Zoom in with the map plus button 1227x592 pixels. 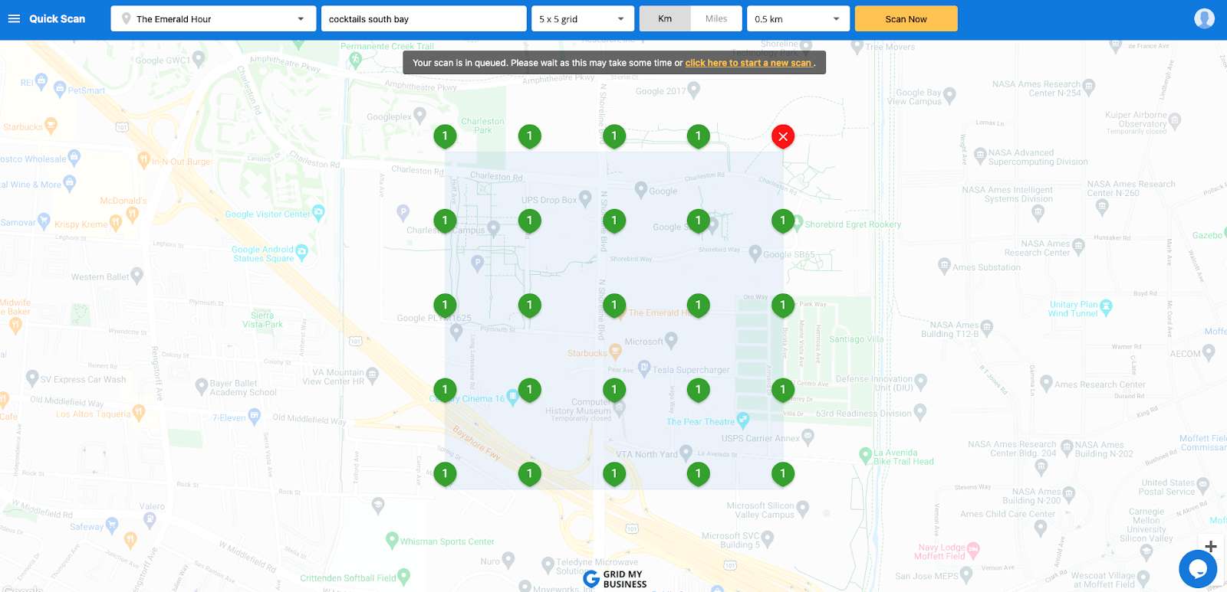1211,546
